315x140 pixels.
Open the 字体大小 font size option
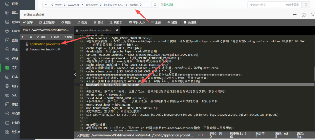(137, 22)
